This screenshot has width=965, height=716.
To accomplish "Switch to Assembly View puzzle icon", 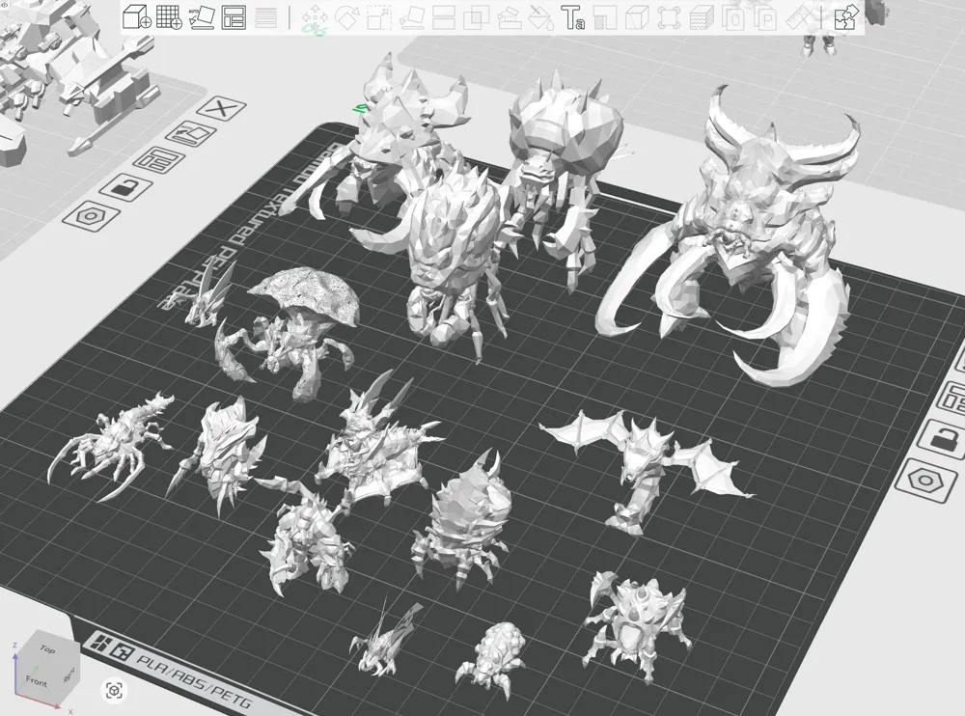I will [846, 17].
